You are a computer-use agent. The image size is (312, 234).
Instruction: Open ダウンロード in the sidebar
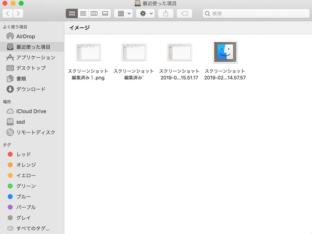31,89
